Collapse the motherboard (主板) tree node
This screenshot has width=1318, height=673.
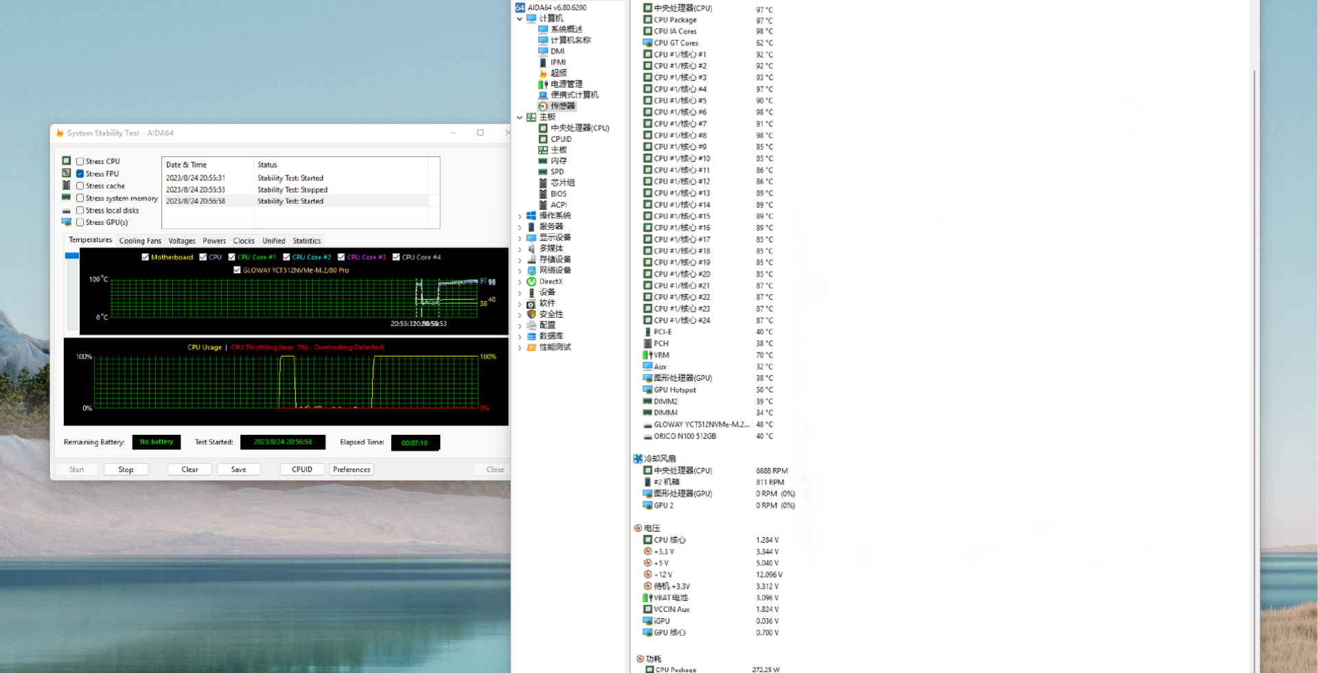[520, 117]
